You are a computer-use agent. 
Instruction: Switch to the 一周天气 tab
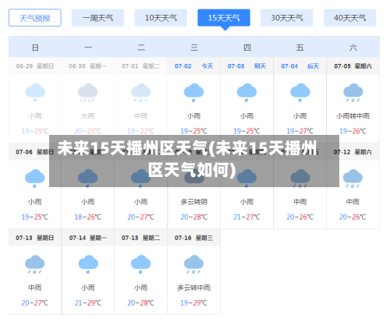click(97, 18)
